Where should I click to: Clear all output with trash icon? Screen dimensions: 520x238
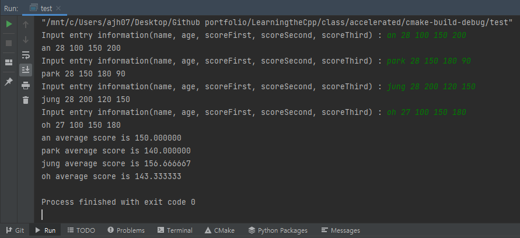(26, 100)
